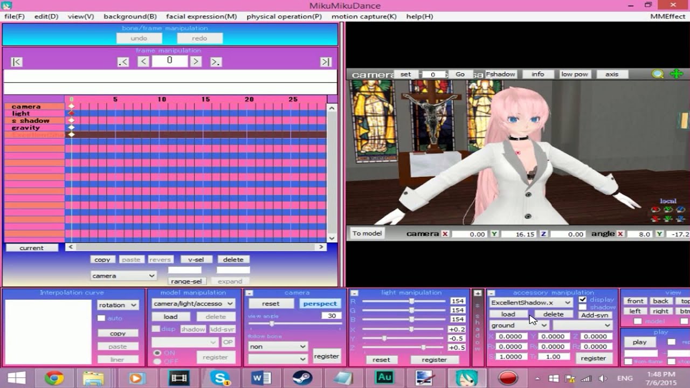
Task: Open the camera/light/accessory model dropdown
Action: [x=193, y=303]
